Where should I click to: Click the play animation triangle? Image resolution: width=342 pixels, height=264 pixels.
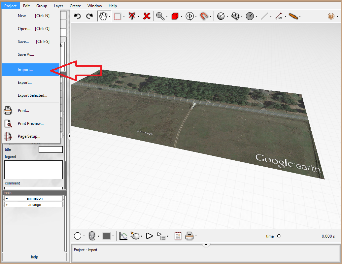point(150,236)
